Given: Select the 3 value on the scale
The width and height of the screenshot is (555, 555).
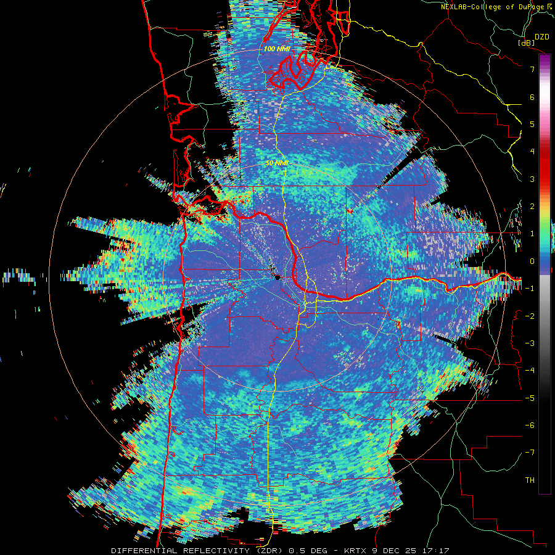Looking at the screenshot, I should (532, 179).
